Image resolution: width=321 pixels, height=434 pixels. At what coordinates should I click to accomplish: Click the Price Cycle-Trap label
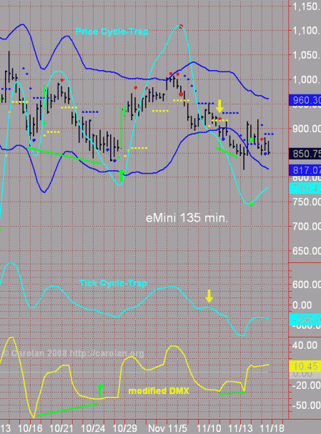(112, 31)
